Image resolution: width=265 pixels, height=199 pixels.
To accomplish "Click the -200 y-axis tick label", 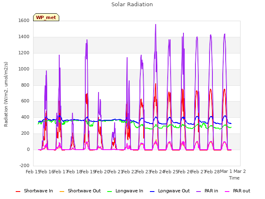I will click(x=24, y=165).
